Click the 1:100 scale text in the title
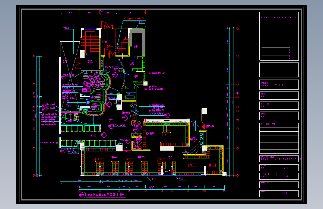Screen dimensions: 323x209 120,194
